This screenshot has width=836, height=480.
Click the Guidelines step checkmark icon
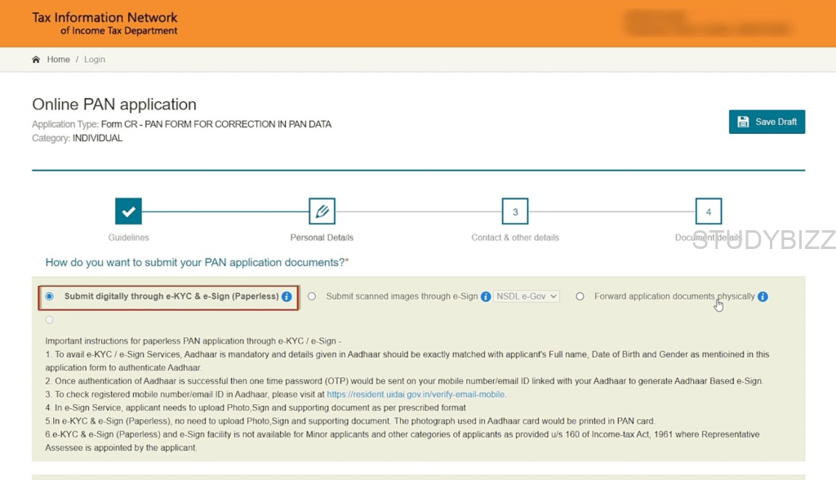point(128,211)
